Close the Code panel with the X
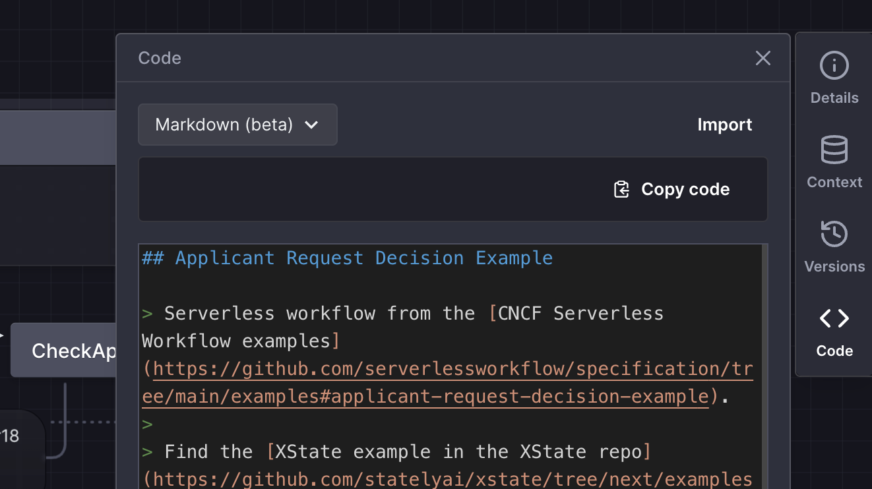The width and height of the screenshot is (872, 489). click(763, 58)
